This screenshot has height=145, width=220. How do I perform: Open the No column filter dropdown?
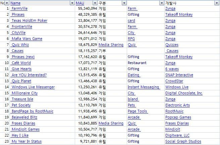[x=7, y=3]
